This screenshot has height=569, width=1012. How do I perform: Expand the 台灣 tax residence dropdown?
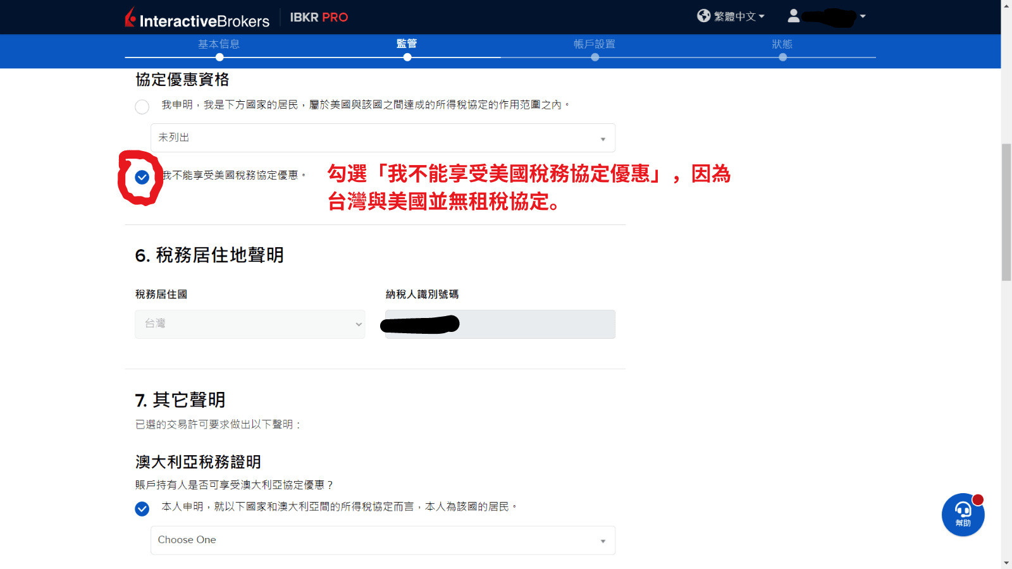[249, 324]
